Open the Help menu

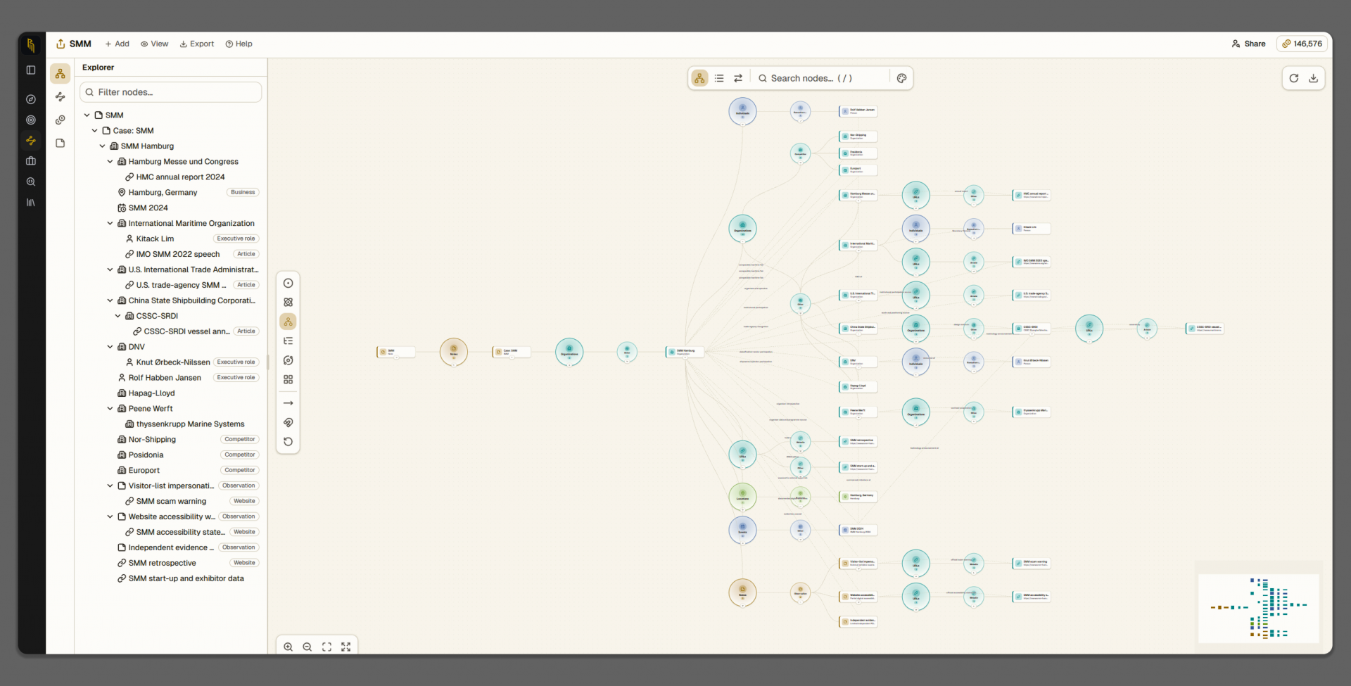(x=239, y=44)
